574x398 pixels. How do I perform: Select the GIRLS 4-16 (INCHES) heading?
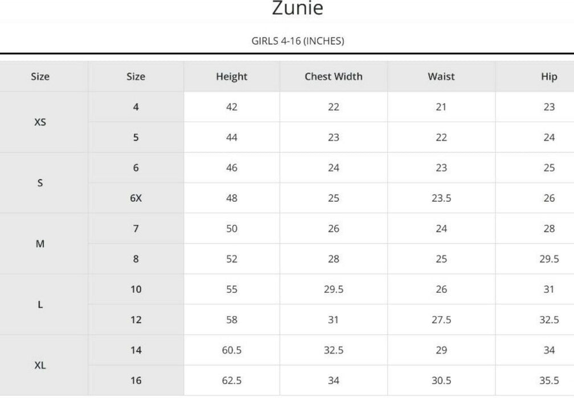298,41
